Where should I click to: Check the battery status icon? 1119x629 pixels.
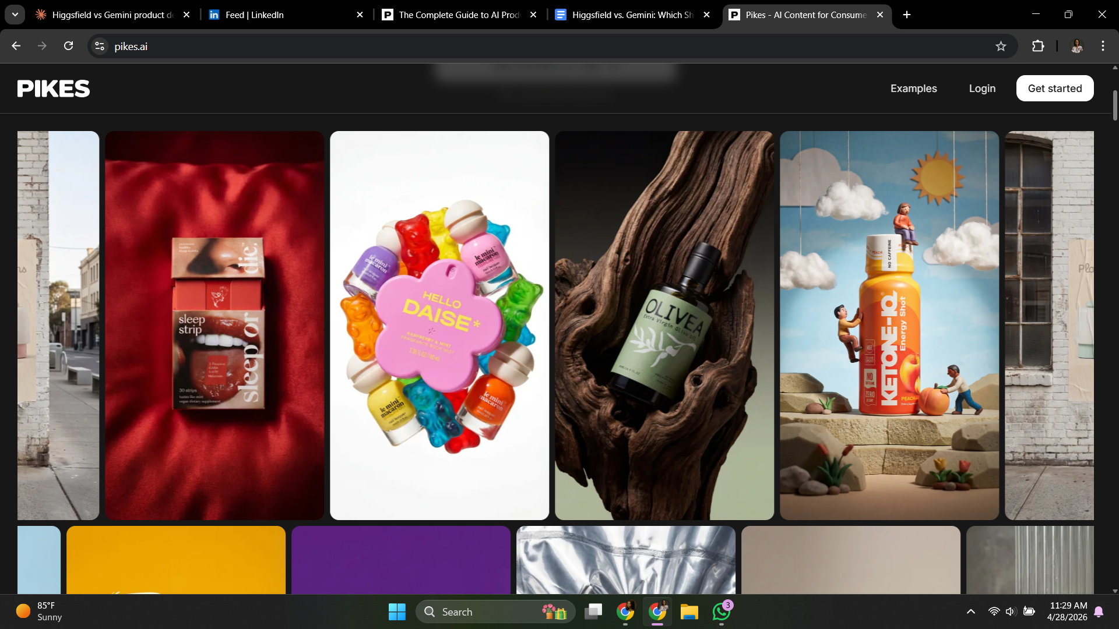click(1029, 612)
